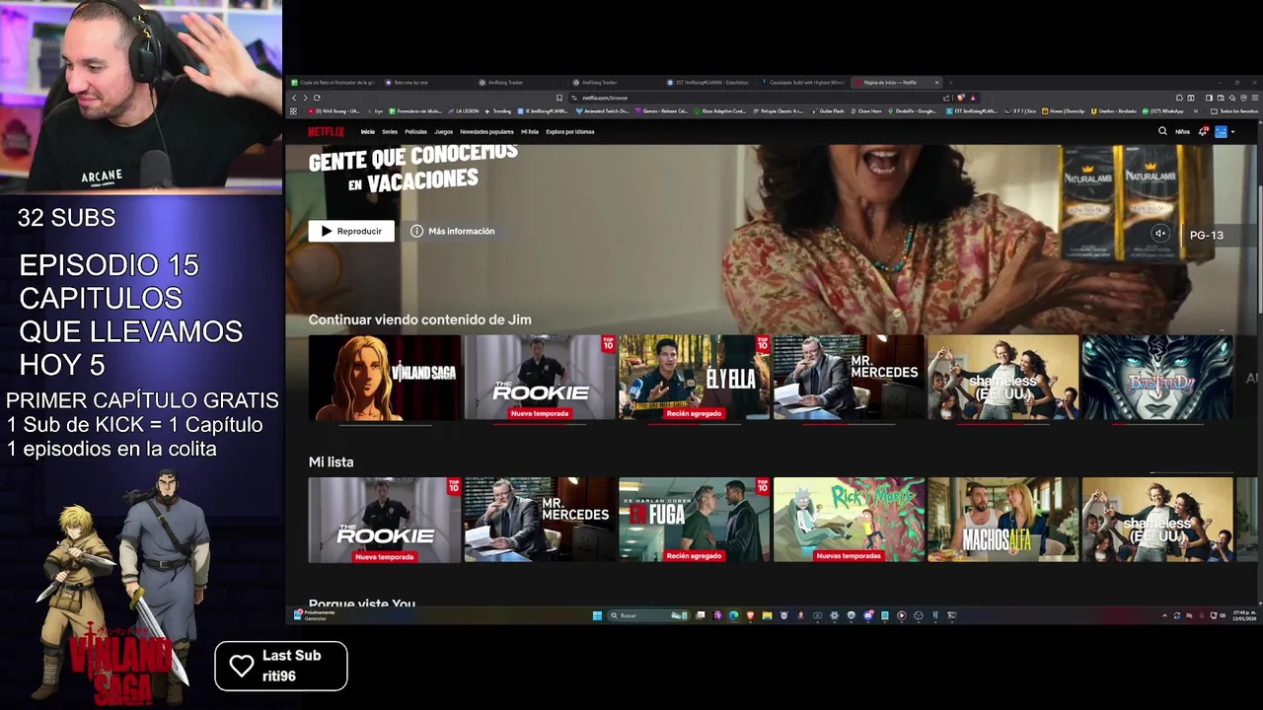This screenshot has height=710, width=1263.
Task: Click the browser back arrow
Action: 293,98
